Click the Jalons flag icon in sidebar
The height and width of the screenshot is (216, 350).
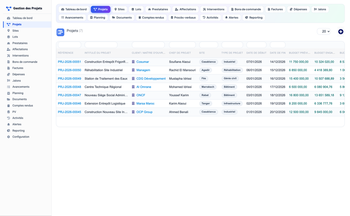tap(8, 81)
